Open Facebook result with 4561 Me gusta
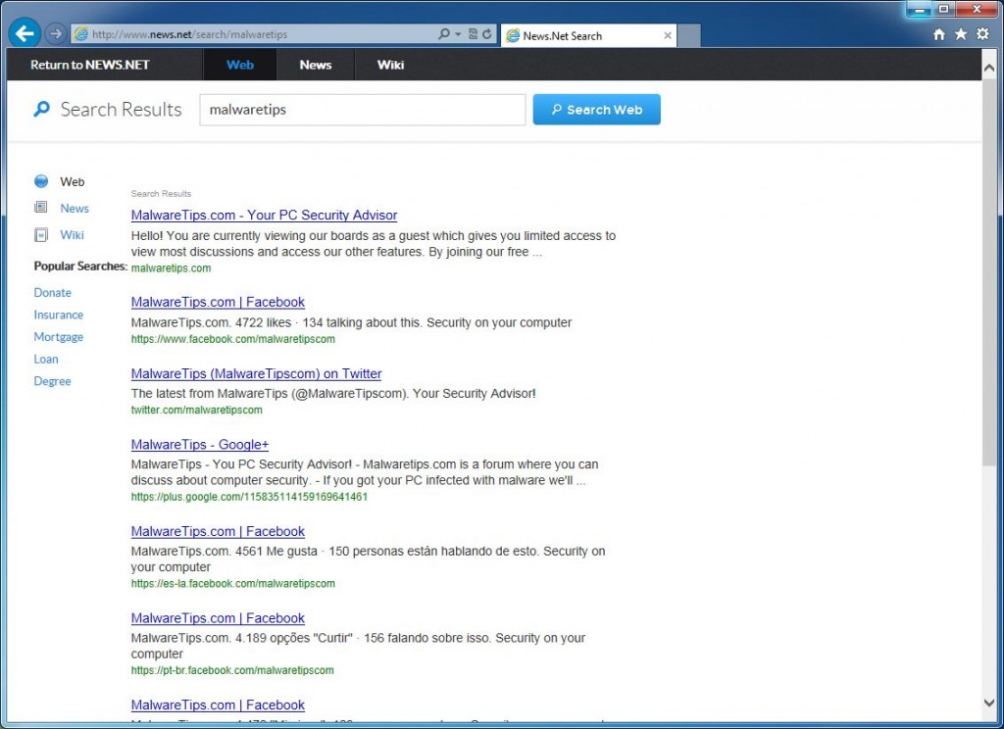 coord(218,531)
